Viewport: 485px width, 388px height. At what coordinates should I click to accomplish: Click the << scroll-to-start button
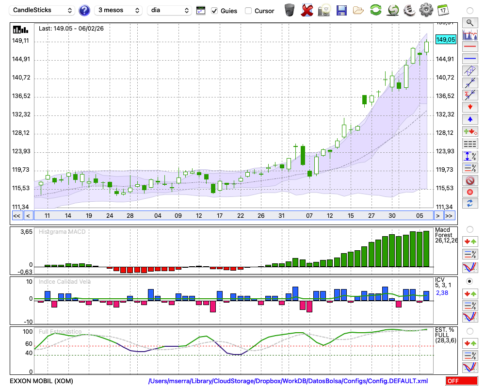[x=16, y=216]
